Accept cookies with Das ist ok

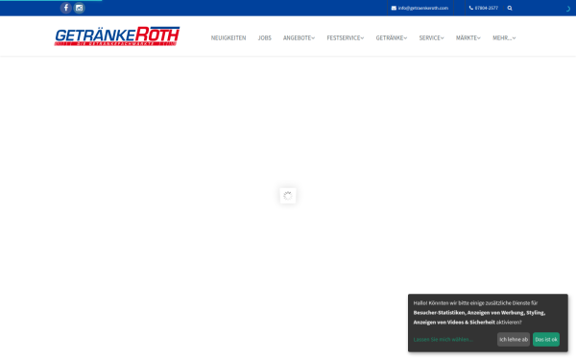(x=546, y=340)
